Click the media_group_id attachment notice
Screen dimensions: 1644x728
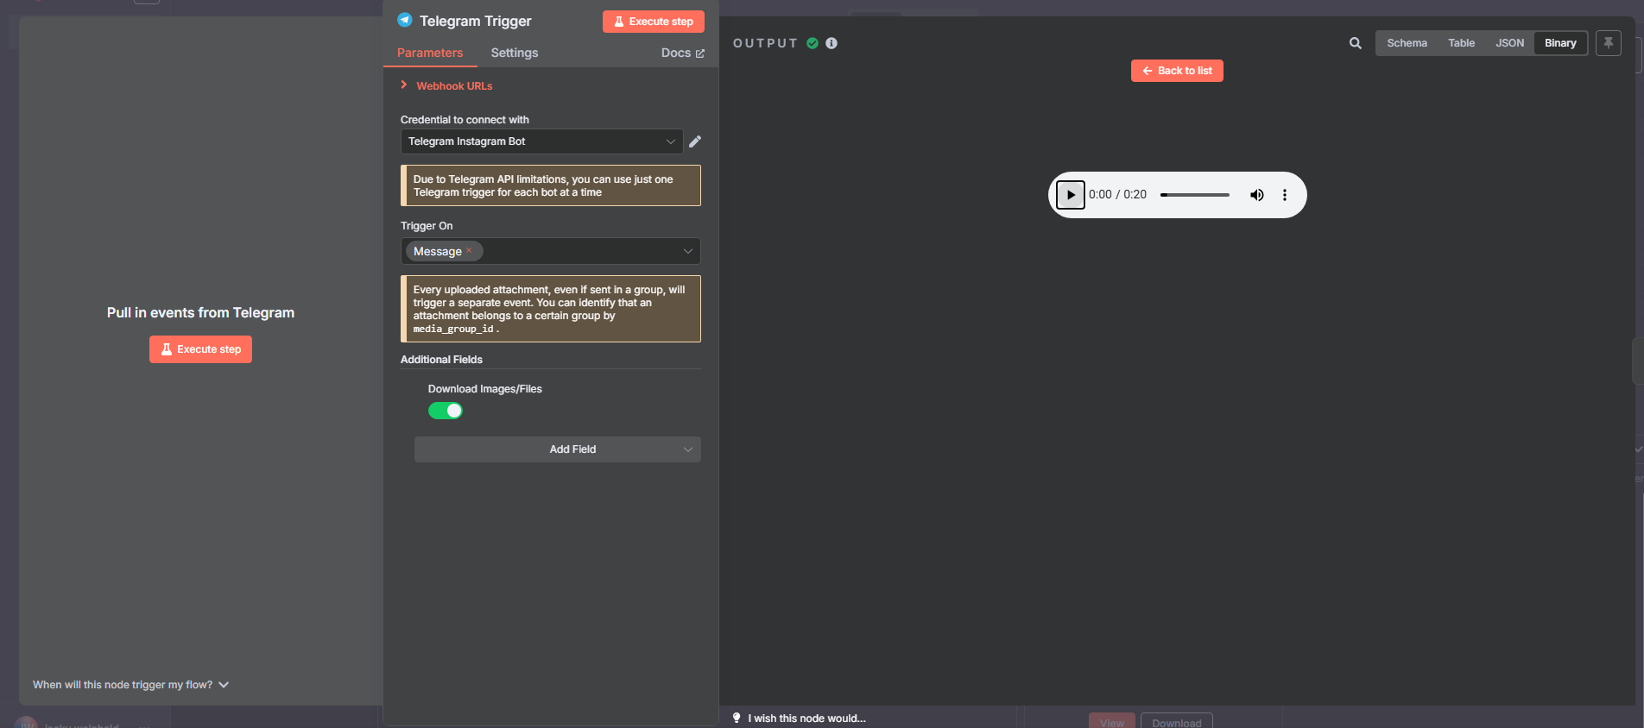[551, 309]
